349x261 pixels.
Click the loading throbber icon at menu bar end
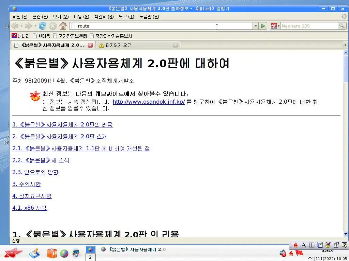pos(344,16)
